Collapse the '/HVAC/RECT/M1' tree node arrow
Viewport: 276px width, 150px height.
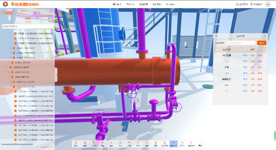coord(9,77)
